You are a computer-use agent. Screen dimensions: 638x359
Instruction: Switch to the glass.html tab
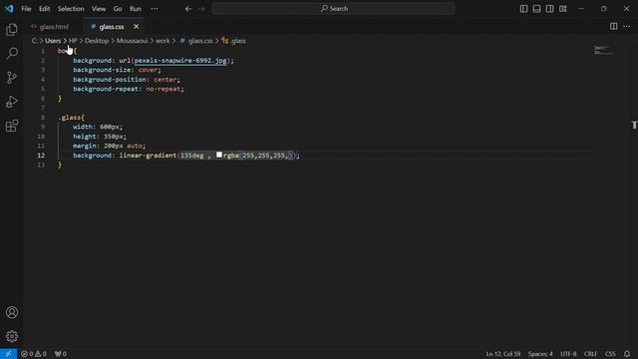tap(50, 27)
